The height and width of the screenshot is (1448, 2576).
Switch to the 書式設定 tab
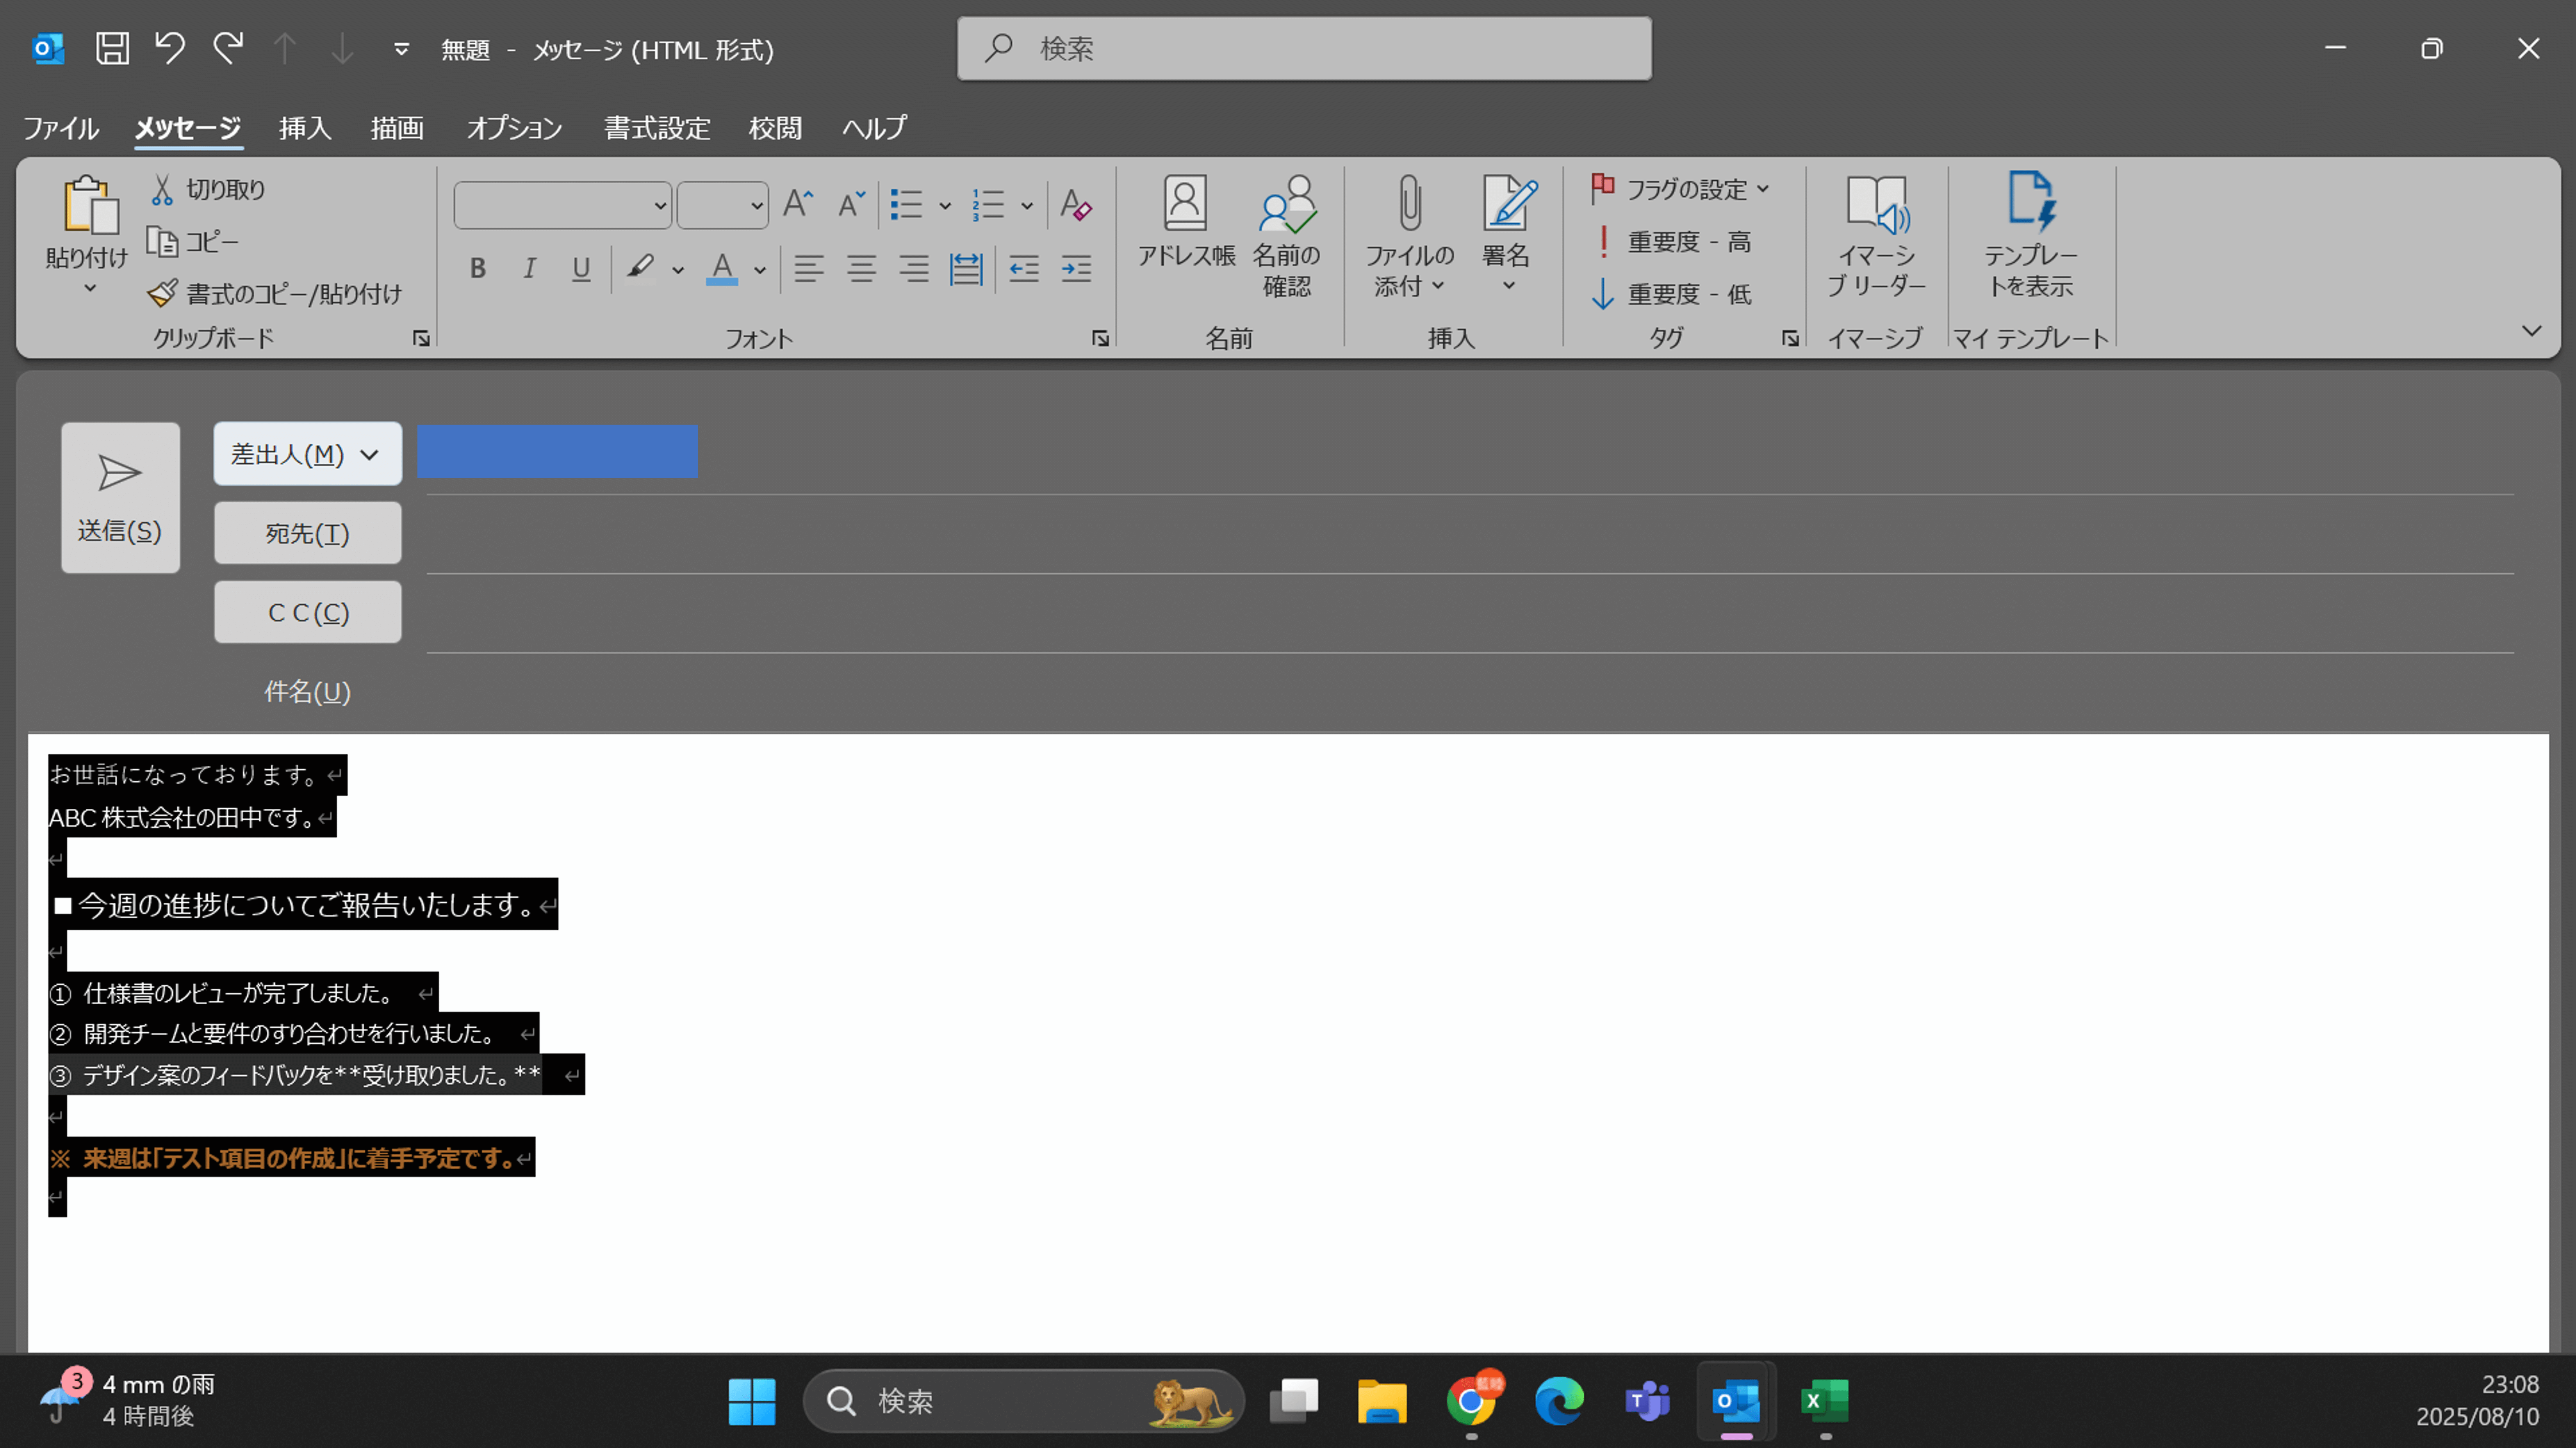pyautogui.click(x=657, y=128)
